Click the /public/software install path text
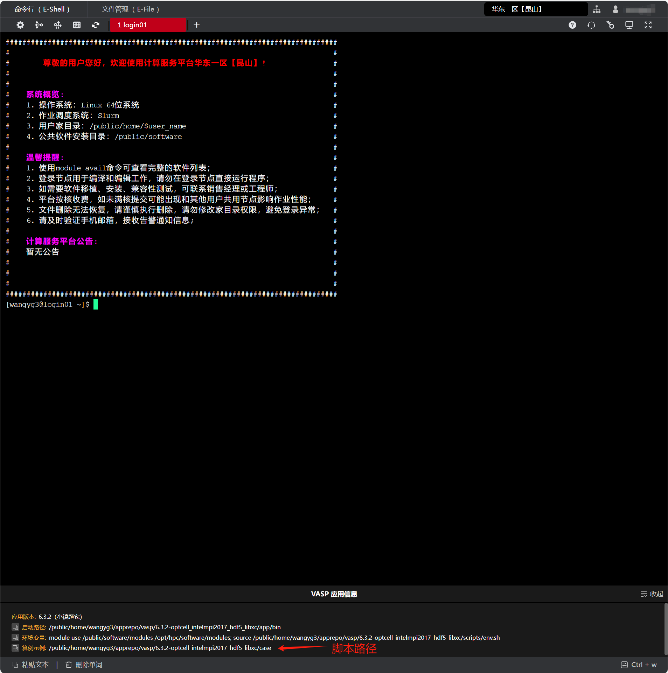668x673 pixels. click(x=148, y=136)
